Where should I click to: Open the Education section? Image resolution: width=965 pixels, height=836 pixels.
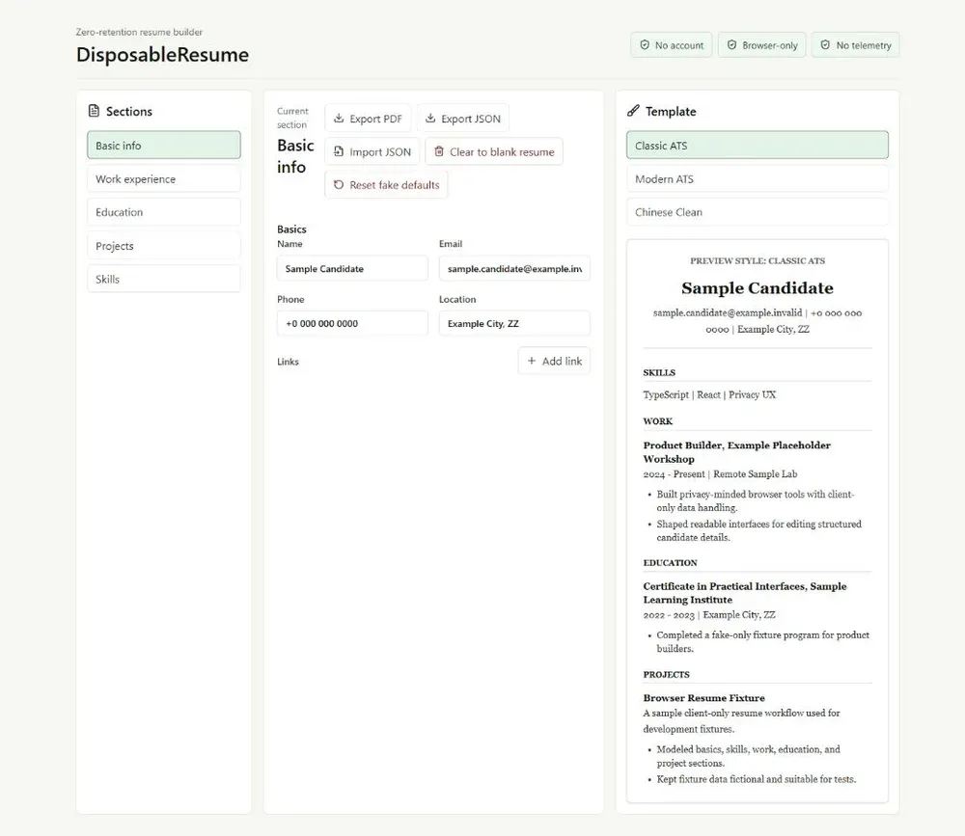(x=164, y=212)
